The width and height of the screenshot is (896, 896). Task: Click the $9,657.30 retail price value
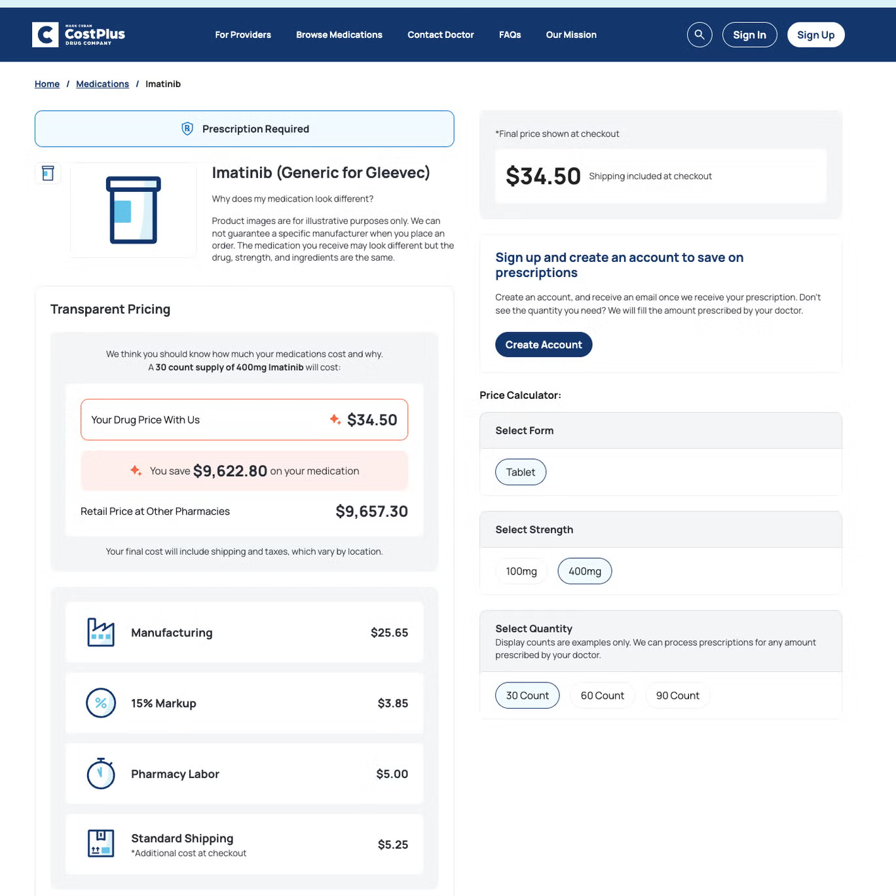coord(372,512)
